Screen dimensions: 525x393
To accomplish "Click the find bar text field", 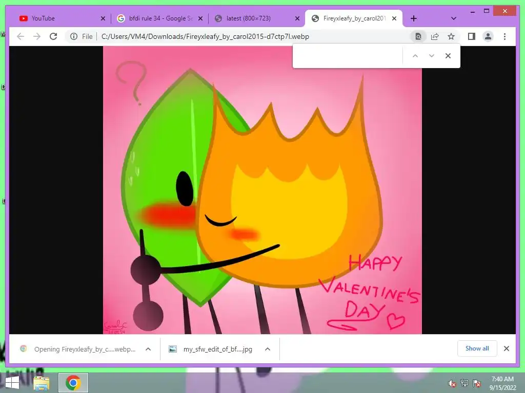I will tap(348, 56).
